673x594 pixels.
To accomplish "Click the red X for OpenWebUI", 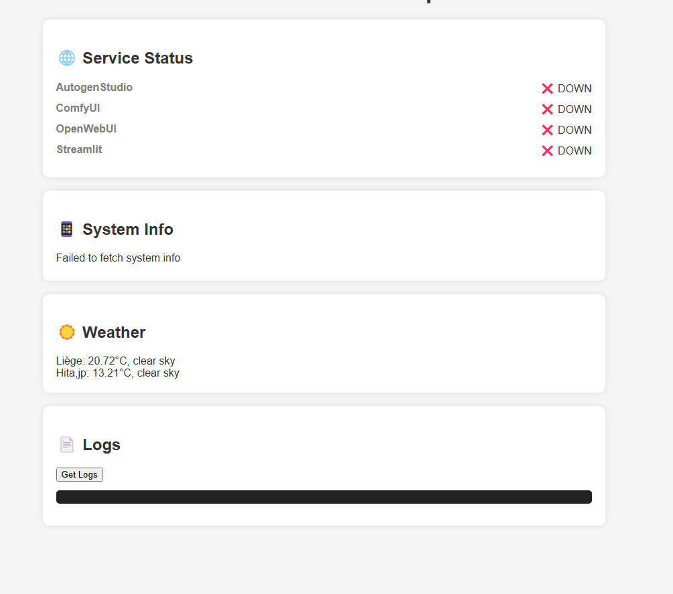I will [547, 130].
